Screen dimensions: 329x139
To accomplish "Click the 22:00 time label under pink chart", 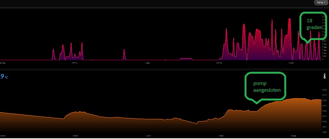I will pyautogui.click(x=291, y=63).
